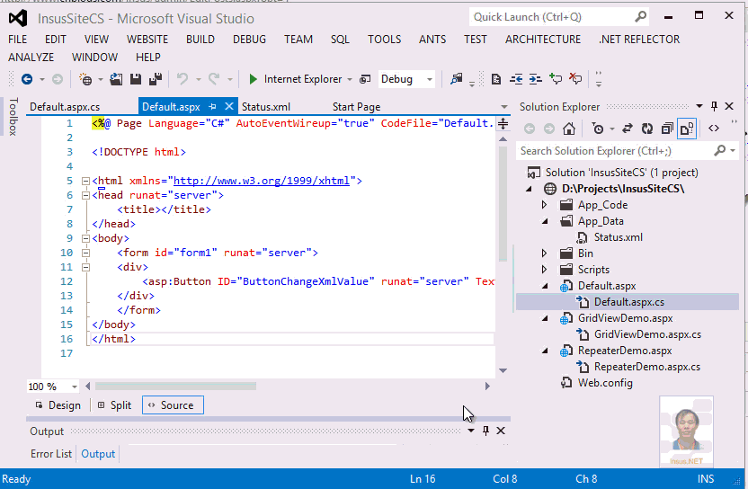This screenshot has height=489, width=748.
Task: Click the Visual Studio logo icon
Action: (18, 19)
